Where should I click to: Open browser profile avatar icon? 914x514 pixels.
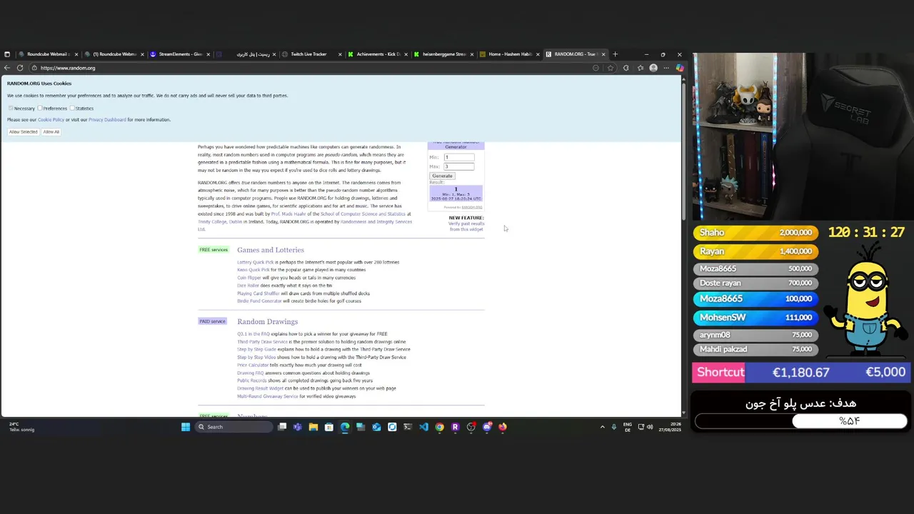coord(653,68)
